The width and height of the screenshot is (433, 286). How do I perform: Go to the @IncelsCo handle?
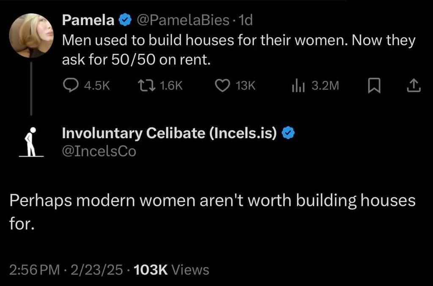coord(99,151)
